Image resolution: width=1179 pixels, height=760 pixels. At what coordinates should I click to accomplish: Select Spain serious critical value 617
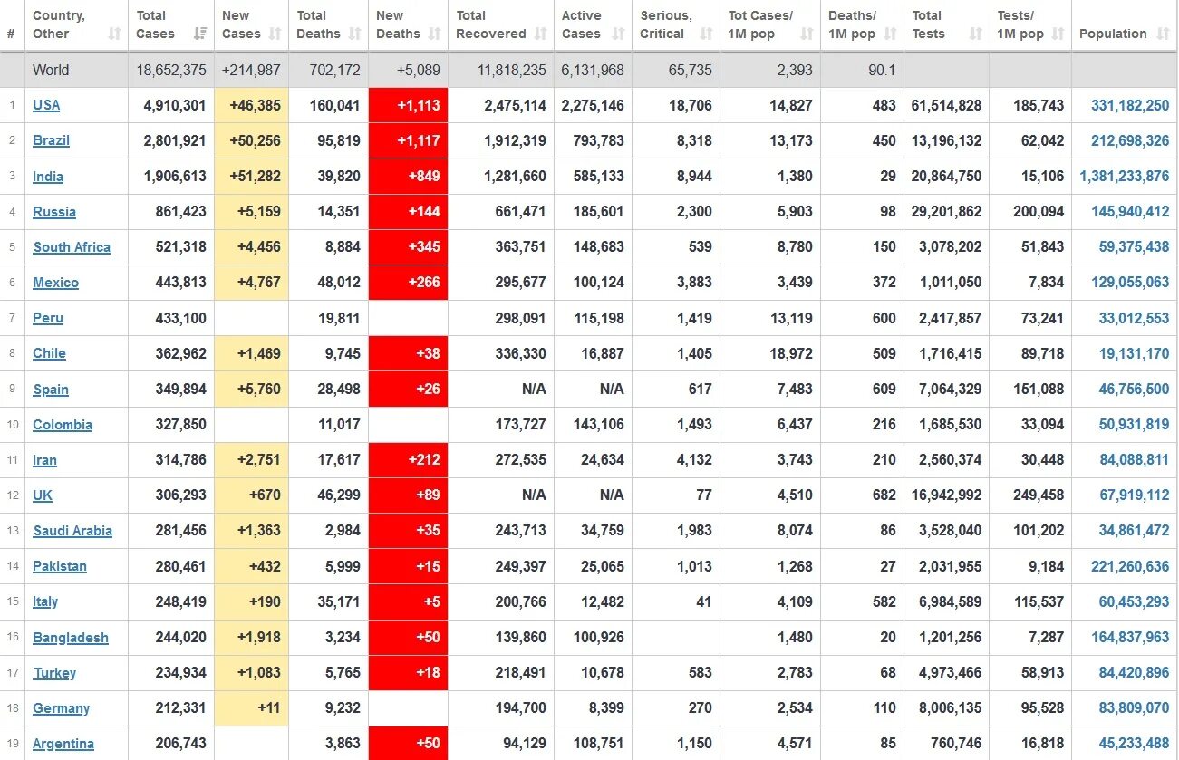700,390
